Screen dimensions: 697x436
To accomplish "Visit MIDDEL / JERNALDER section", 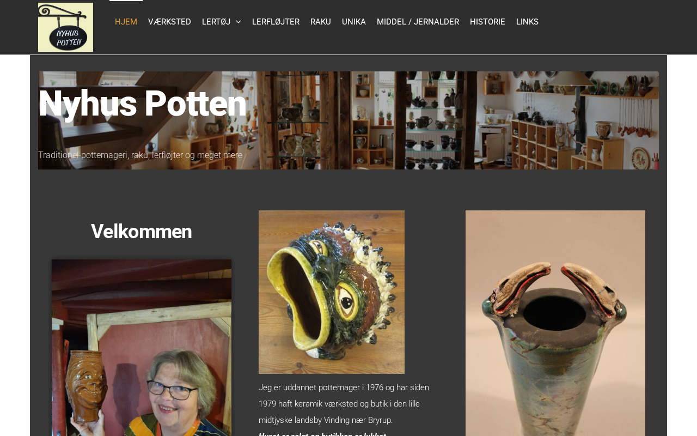I will (x=418, y=22).
